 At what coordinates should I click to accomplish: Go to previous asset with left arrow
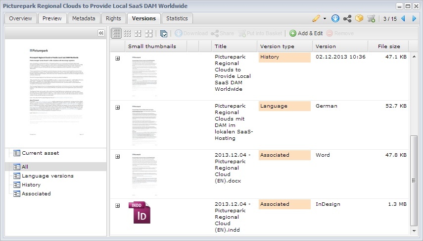[x=403, y=18]
